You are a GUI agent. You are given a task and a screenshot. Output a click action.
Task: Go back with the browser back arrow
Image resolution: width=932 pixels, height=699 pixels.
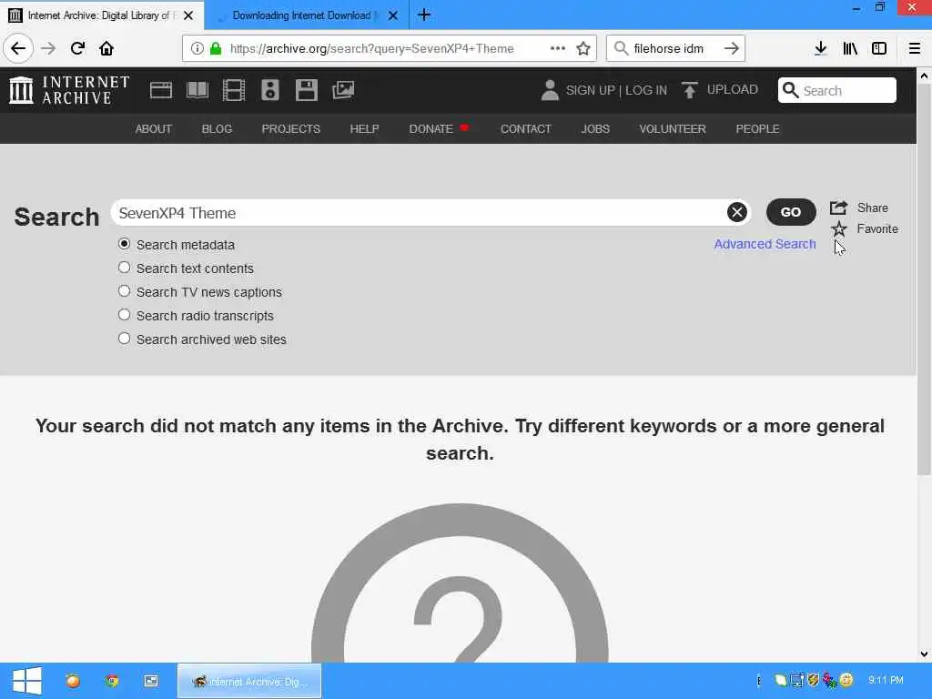(18, 48)
